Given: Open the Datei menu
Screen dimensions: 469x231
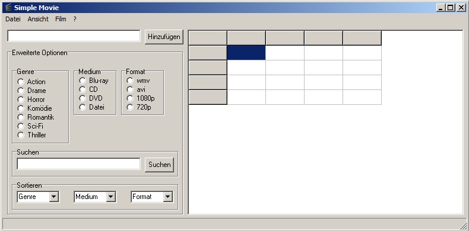Looking at the screenshot, I should click(x=13, y=19).
